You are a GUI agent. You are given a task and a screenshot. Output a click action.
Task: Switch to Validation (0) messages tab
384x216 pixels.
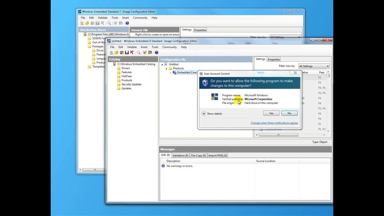180,155
